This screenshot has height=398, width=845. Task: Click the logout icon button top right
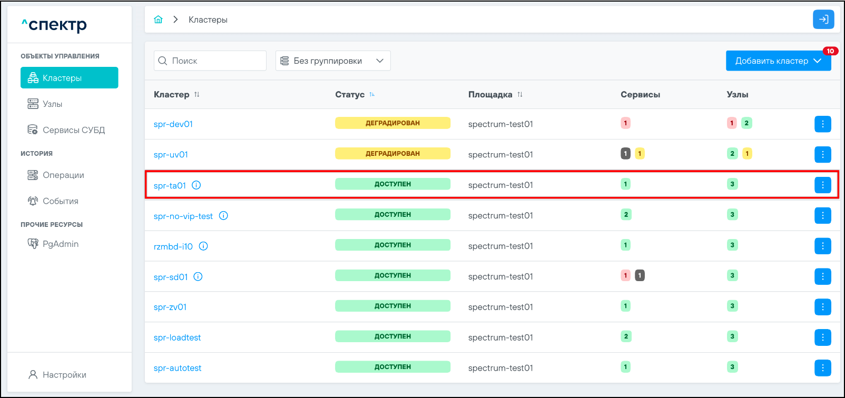click(823, 19)
